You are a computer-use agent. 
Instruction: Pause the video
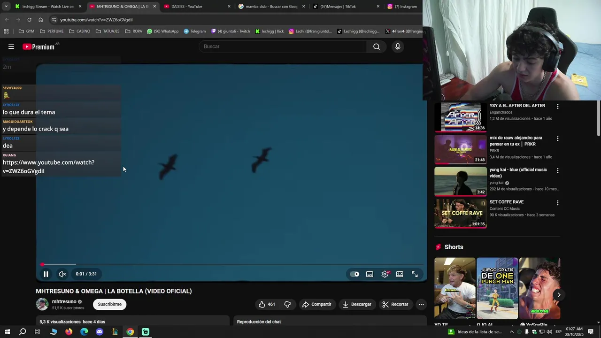pyautogui.click(x=46, y=274)
